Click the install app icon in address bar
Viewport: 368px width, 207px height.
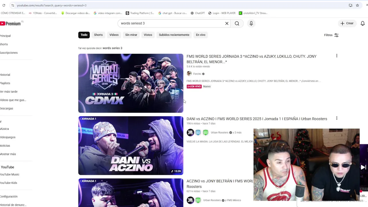click(350, 5)
